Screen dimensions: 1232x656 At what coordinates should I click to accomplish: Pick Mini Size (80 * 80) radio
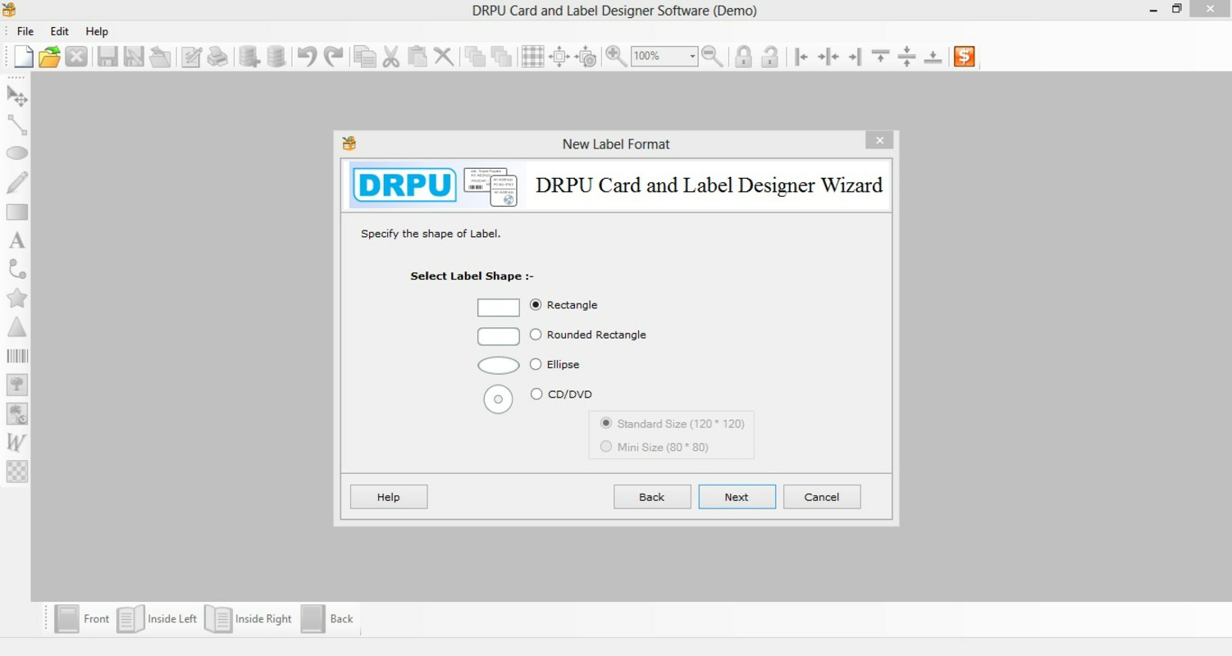pos(606,446)
